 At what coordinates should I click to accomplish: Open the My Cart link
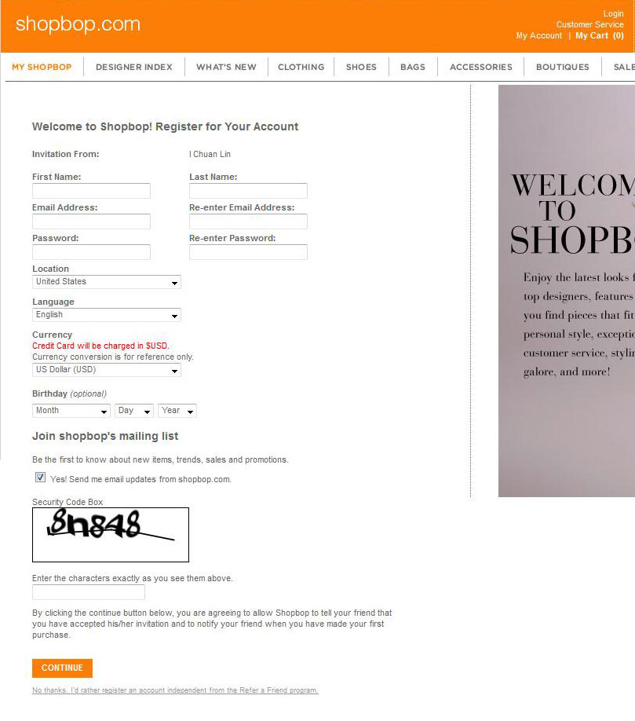pyautogui.click(x=600, y=35)
